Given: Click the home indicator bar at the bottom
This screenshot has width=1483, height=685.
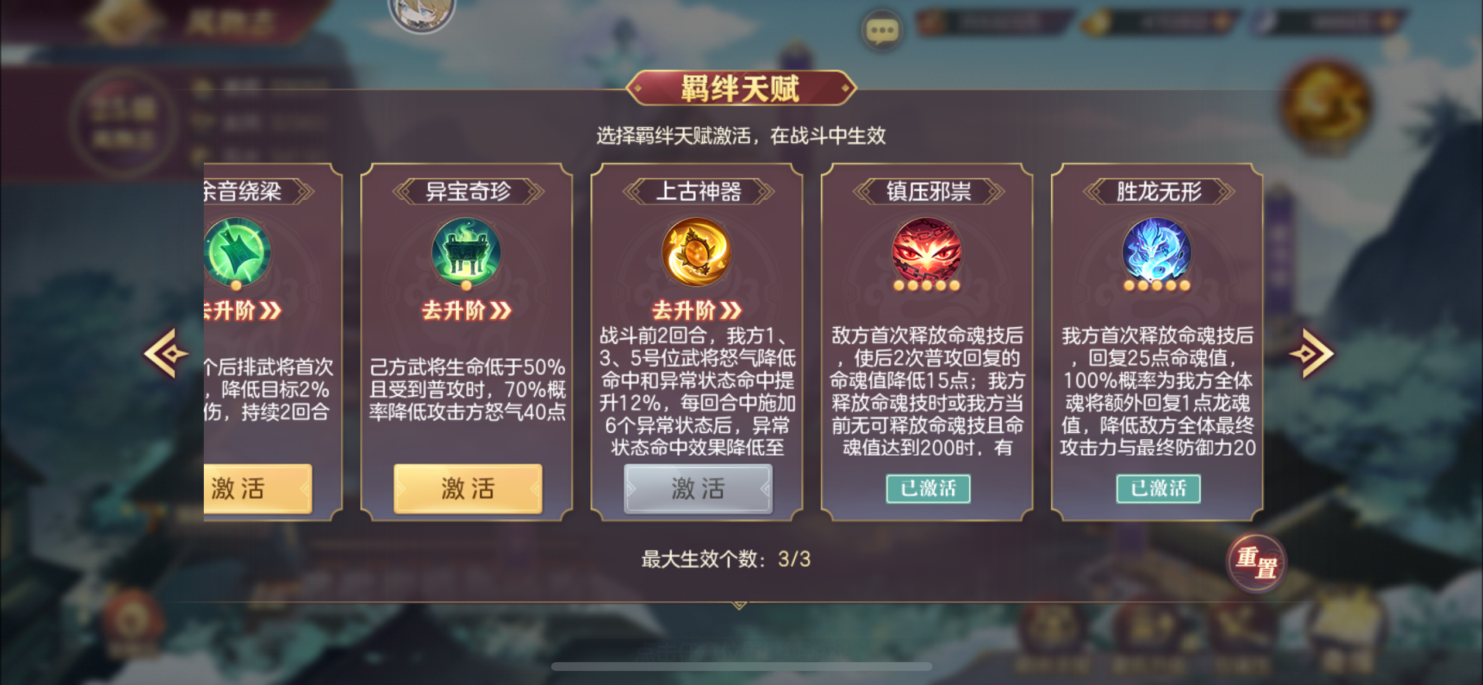Looking at the screenshot, I should (741, 666).
